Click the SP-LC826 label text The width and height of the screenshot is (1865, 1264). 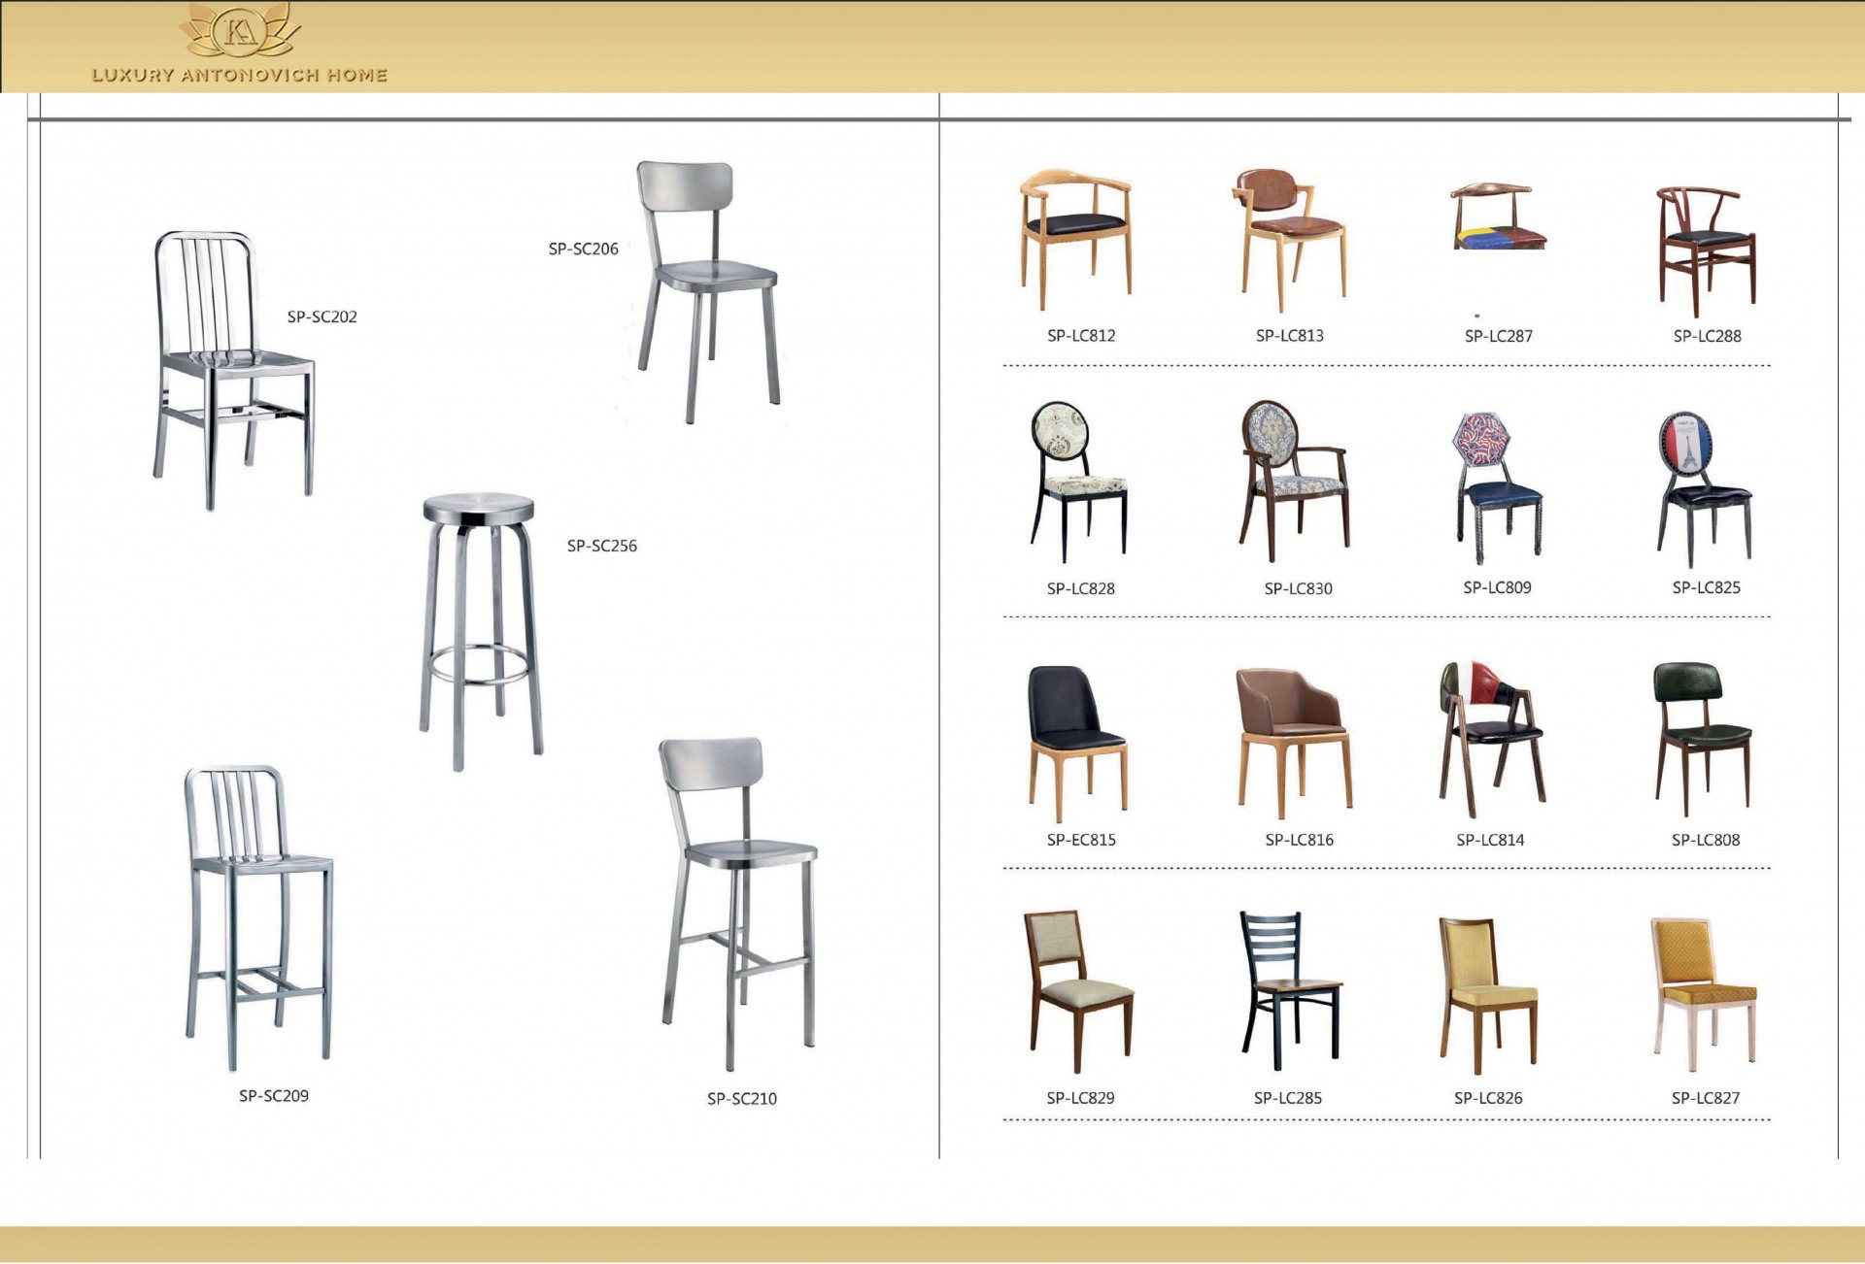1488,1098
